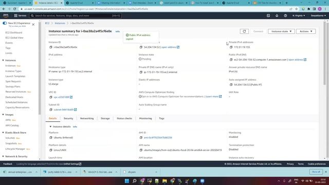Open the Instance state dropdown
Viewport: 329px width, 185px height.
tap(281, 31)
